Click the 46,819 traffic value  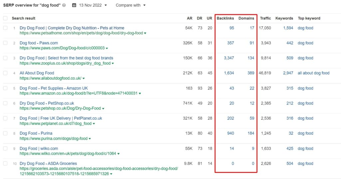265,73
